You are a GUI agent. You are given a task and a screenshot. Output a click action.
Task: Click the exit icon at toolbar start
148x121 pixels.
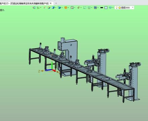[34, 8]
